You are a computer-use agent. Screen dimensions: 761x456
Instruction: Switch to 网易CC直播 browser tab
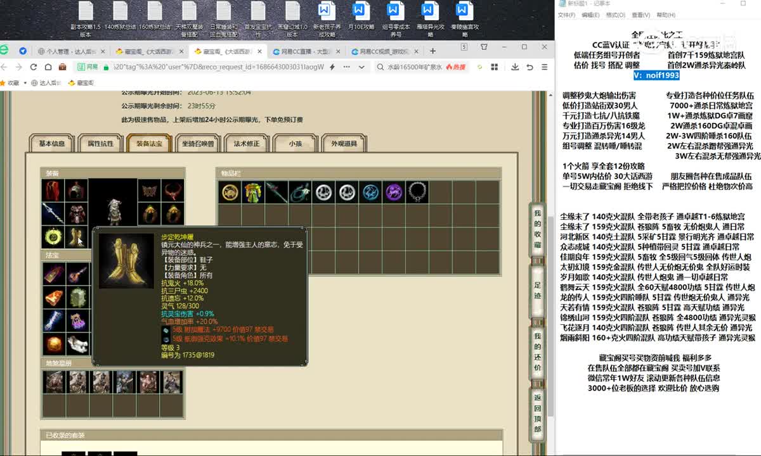308,51
